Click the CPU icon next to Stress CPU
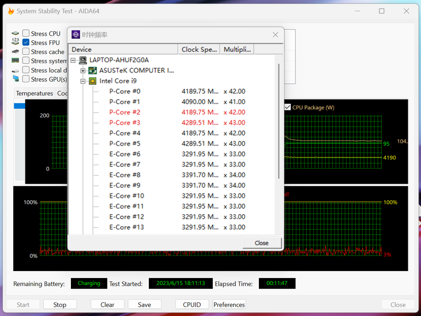Screen dimensions: 421x316 [x=16, y=33]
